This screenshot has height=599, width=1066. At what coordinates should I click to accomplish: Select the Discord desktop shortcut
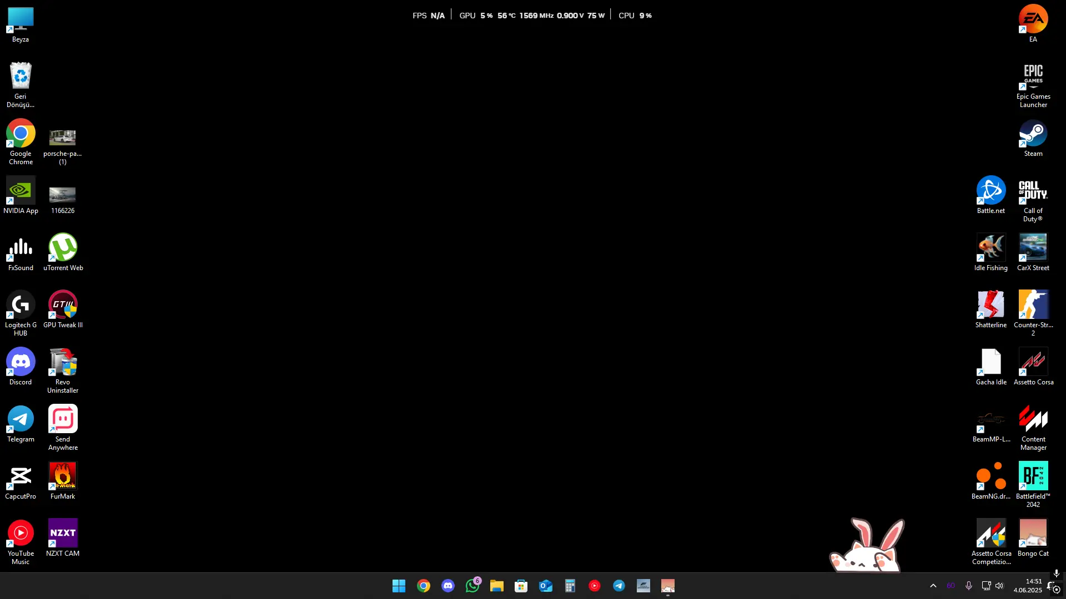point(21,367)
